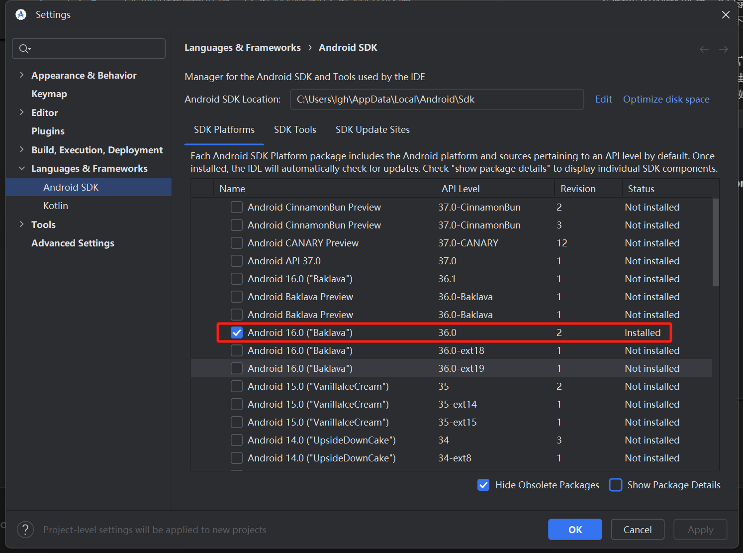Expand Appearance & Behavior section
The height and width of the screenshot is (553, 743).
[21, 75]
